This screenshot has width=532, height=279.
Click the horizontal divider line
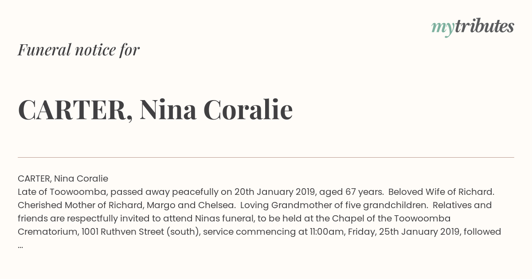point(266,157)
